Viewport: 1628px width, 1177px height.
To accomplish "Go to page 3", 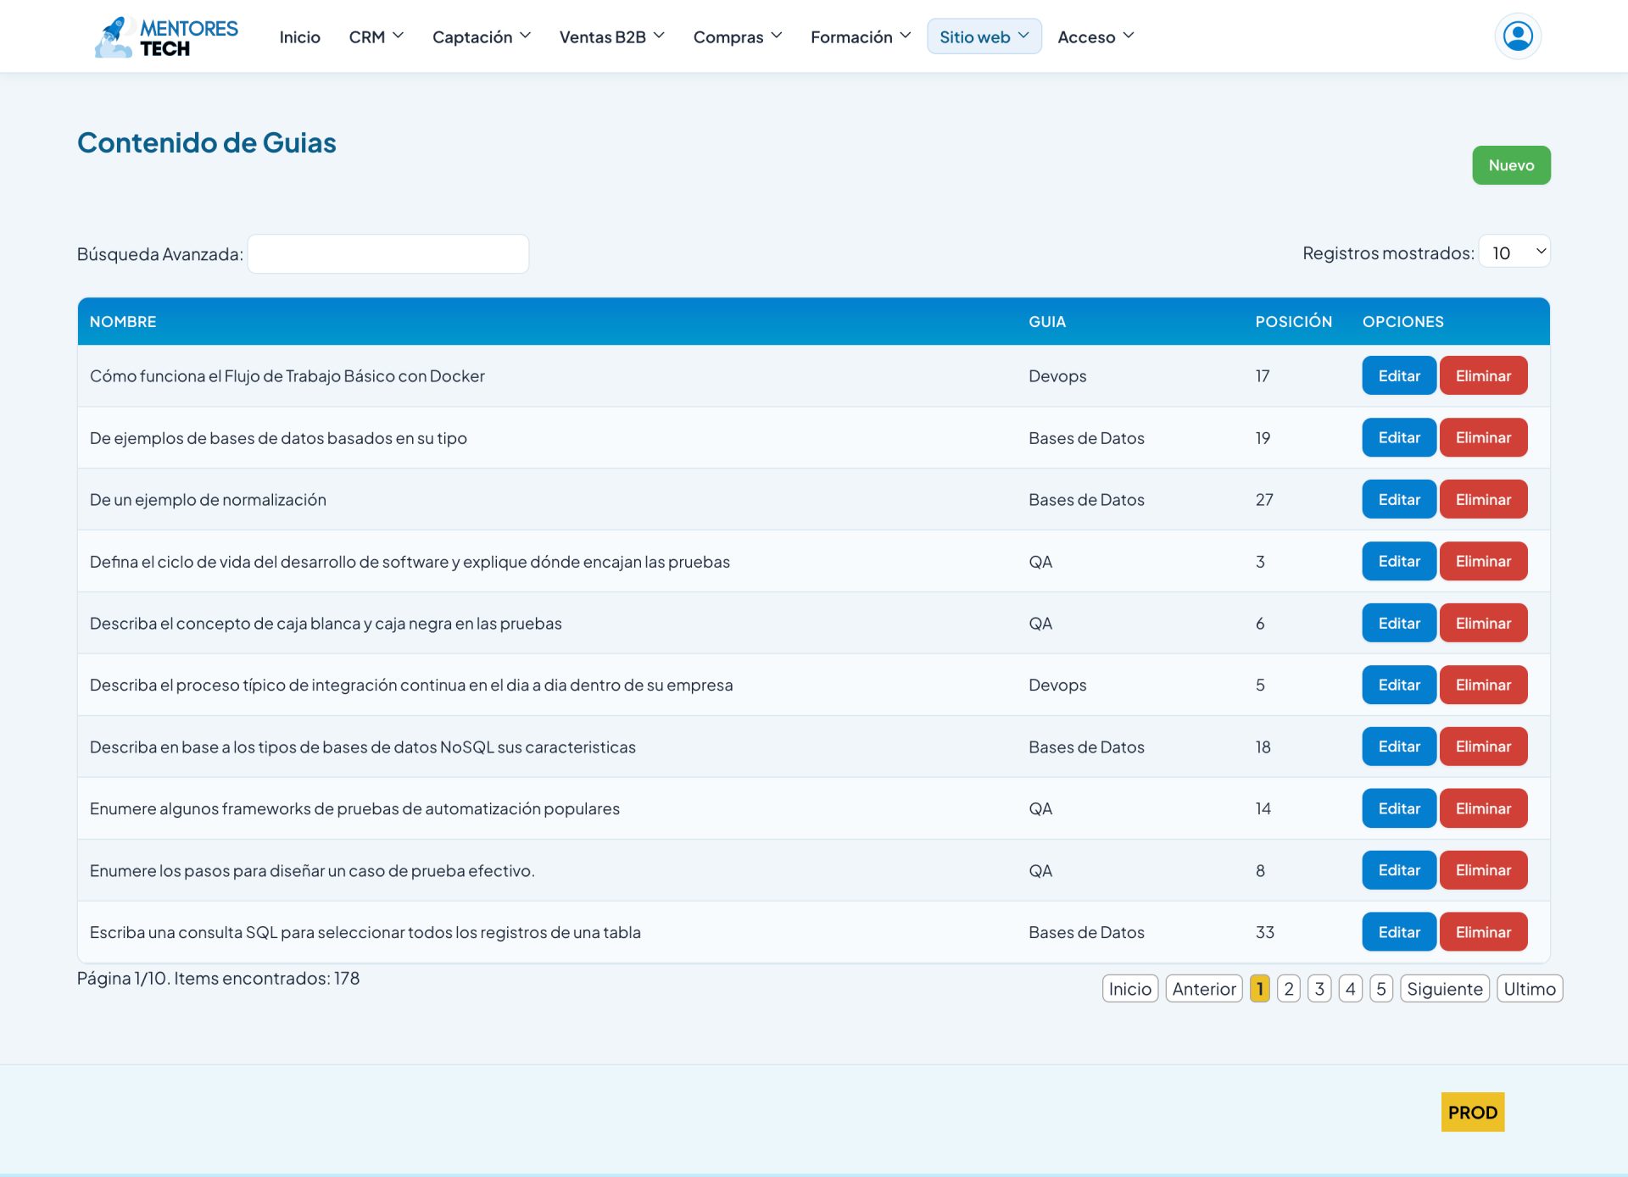I will click(1319, 989).
